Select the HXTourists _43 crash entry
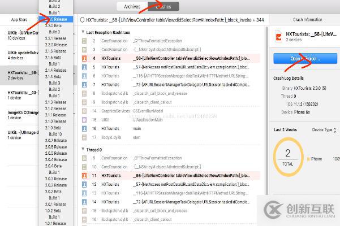 [x=19, y=95]
